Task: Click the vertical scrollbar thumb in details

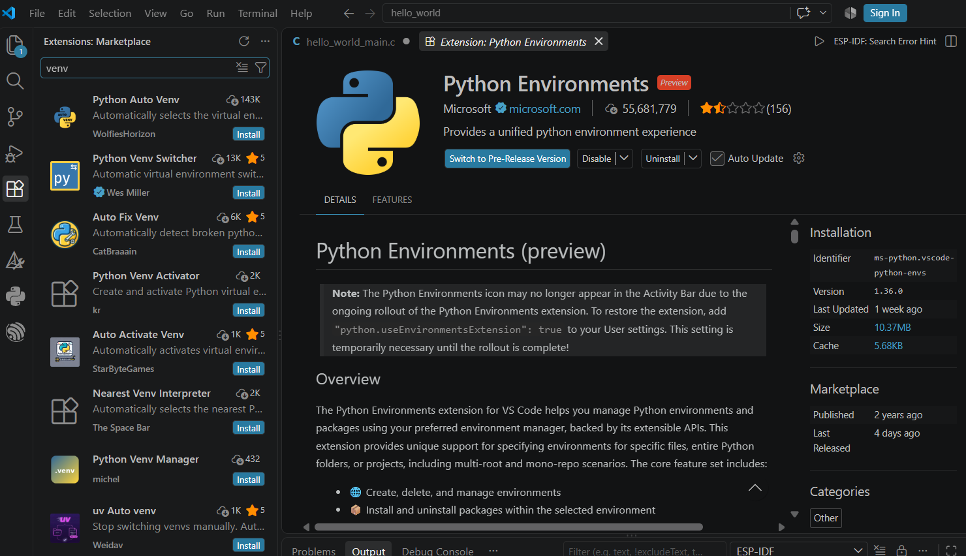Action: 794,236
